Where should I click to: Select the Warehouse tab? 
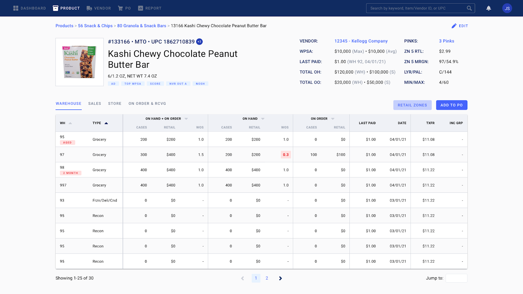[x=69, y=104]
